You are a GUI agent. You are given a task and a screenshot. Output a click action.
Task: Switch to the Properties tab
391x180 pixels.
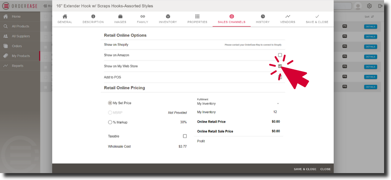[197, 19]
